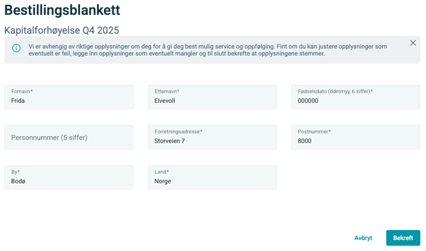Image resolution: width=426 pixels, height=251 pixels.
Task: Open the Land field showing Norge
Action: [x=212, y=178]
